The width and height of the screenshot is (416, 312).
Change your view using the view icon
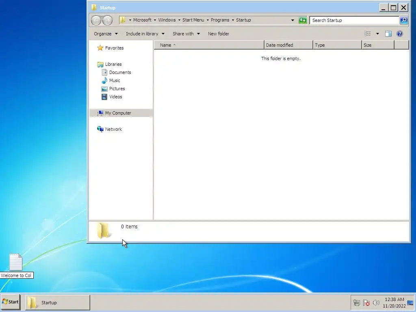[367, 34]
